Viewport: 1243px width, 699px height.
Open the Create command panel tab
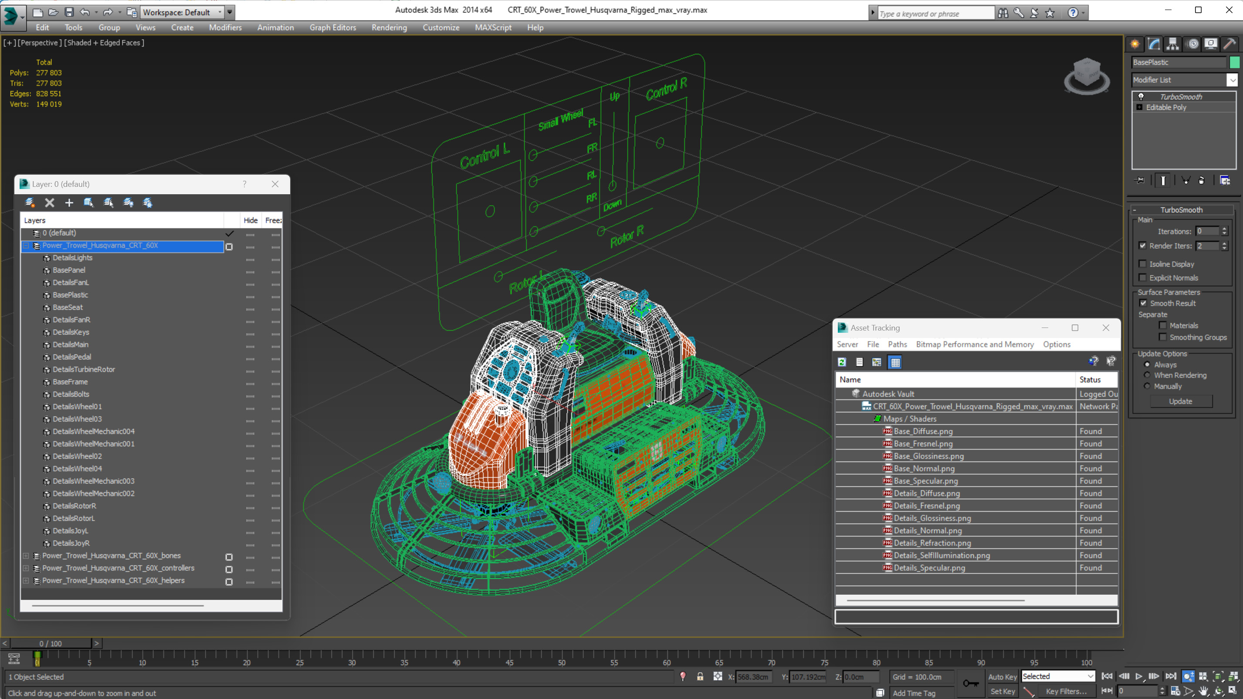(x=1135, y=44)
